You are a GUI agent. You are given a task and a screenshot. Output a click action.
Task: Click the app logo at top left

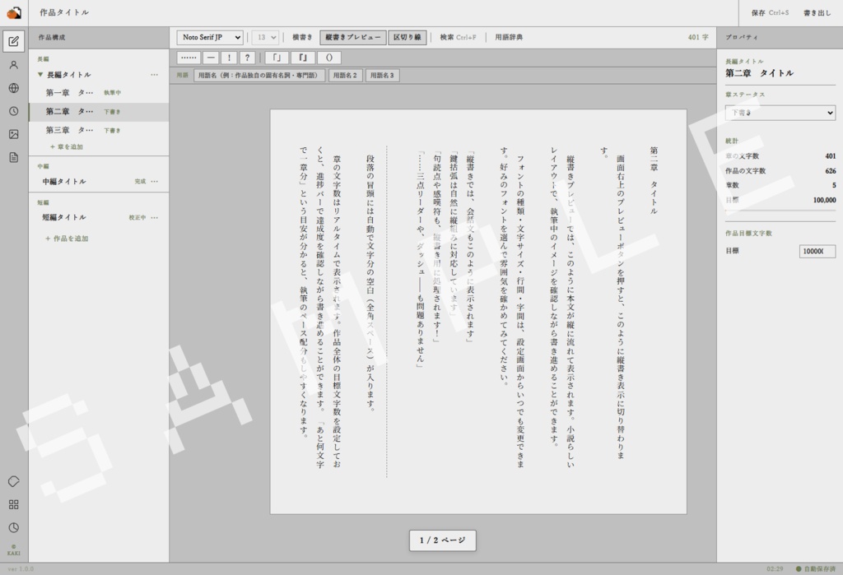click(14, 12)
